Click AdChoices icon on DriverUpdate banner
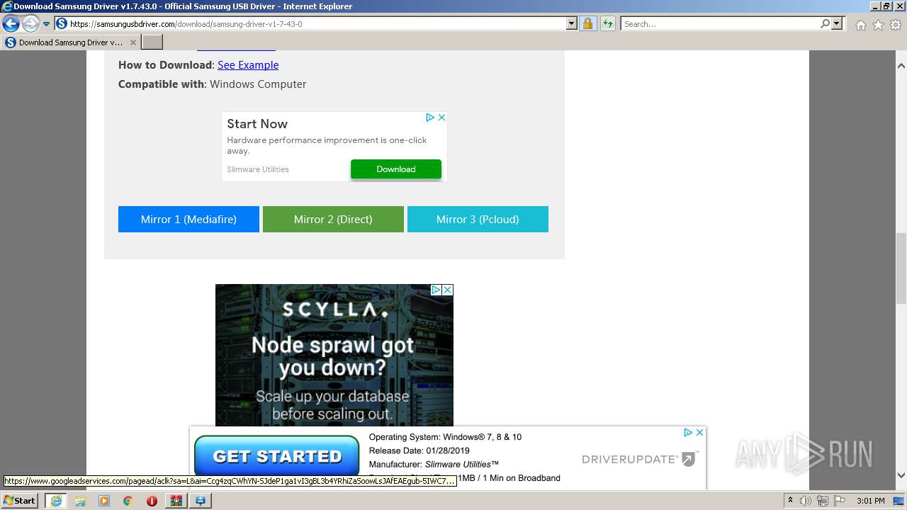The image size is (907, 510). pyautogui.click(x=687, y=432)
